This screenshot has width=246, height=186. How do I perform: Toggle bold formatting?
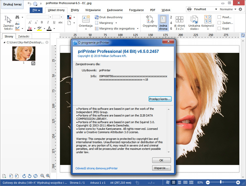(x=42, y=23)
